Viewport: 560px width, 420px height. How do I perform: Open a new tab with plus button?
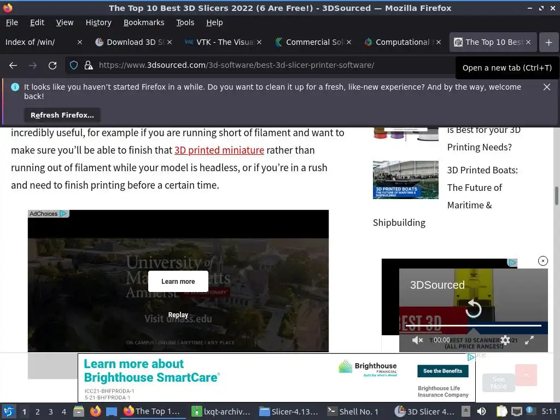click(549, 42)
